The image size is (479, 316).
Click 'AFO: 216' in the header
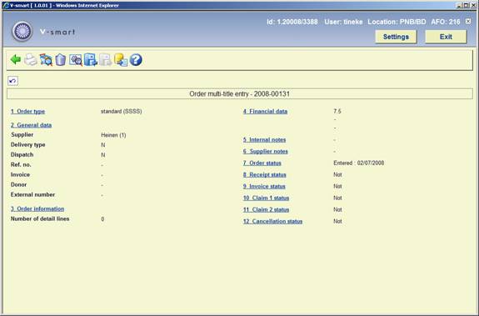446,22
